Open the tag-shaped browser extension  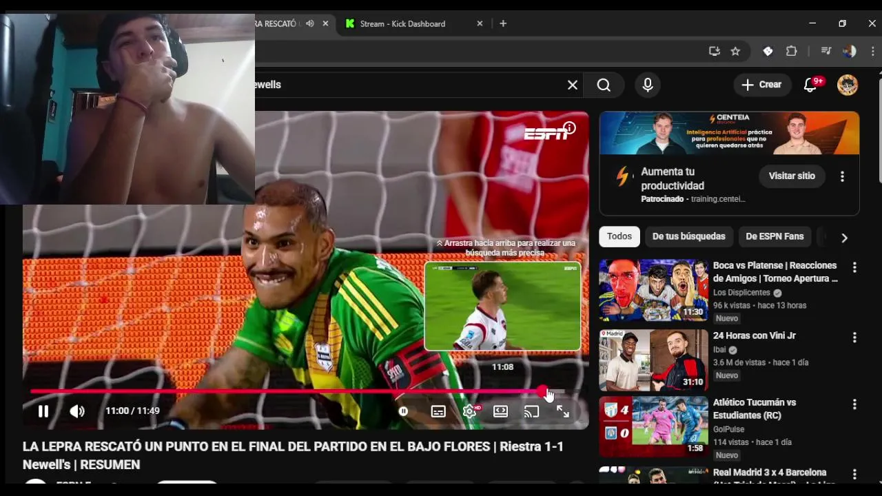coord(768,51)
